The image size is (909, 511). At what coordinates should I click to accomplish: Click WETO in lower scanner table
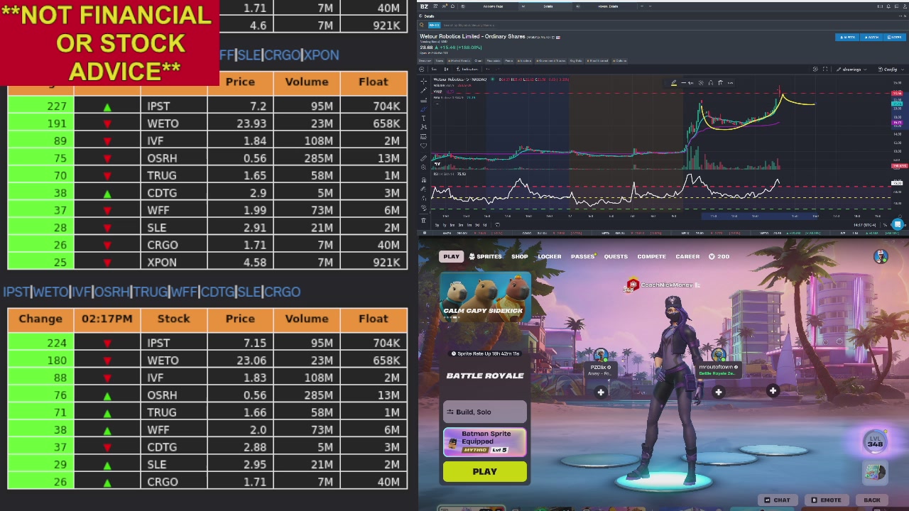(x=163, y=361)
